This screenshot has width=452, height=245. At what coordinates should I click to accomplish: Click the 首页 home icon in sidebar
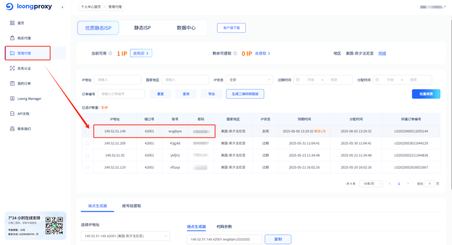click(12, 23)
